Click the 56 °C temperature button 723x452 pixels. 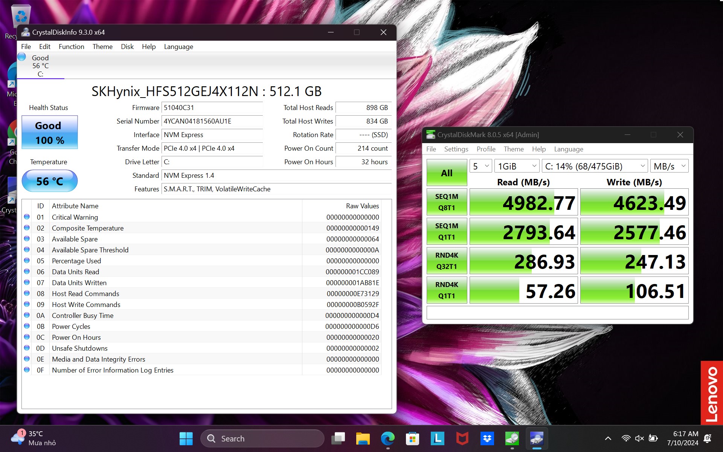(x=50, y=181)
